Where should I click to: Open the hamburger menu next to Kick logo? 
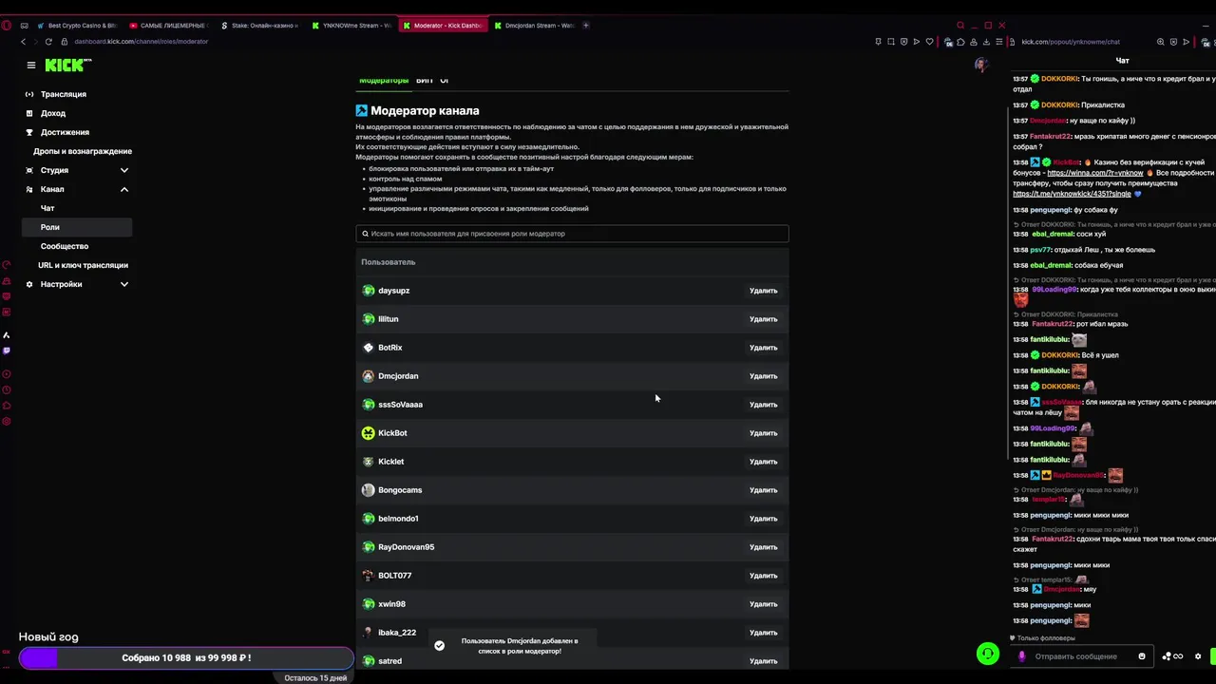[31, 66]
